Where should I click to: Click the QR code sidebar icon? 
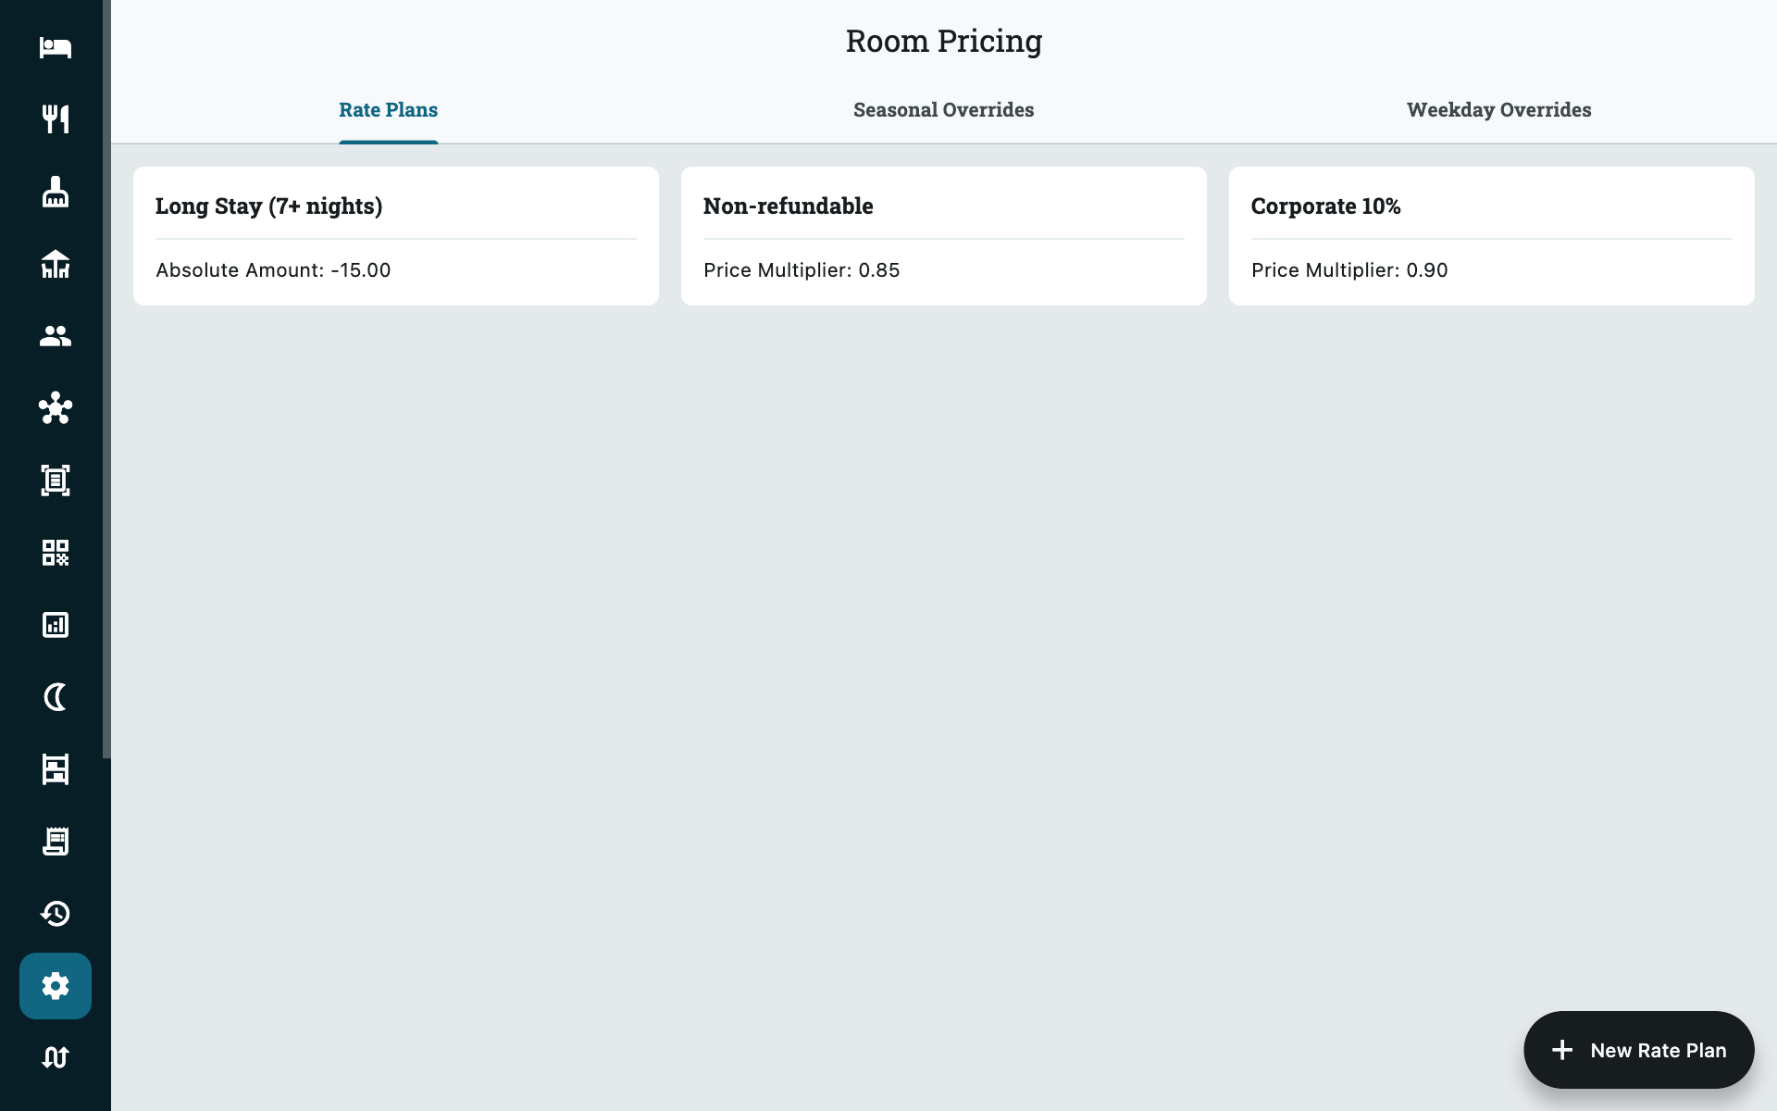(56, 553)
